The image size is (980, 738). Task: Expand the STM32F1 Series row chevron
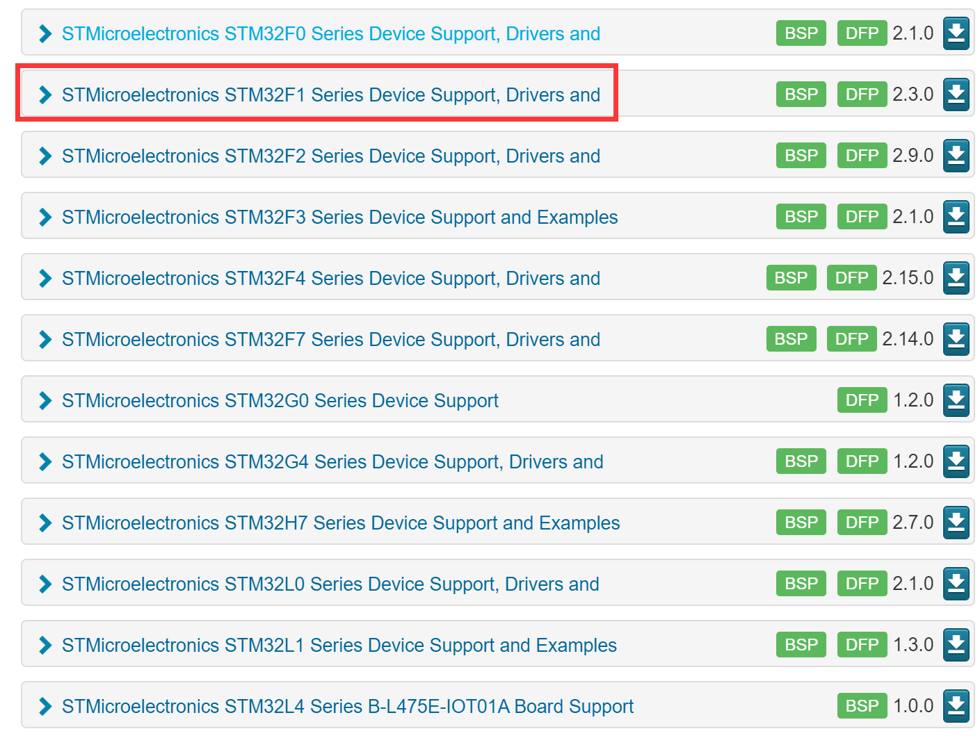[x=45, y=95]
